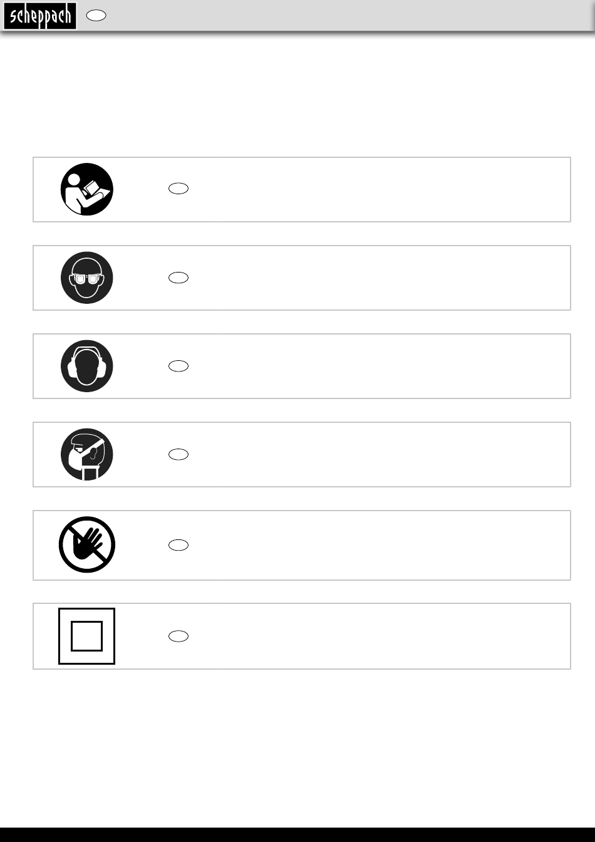Click the oval badge beside the goggles symbol
Screen dimensions: 595x842
coord(178,278)
